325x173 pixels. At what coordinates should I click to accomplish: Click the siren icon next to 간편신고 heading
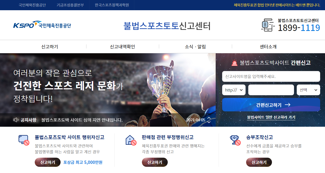click(234, 63)
